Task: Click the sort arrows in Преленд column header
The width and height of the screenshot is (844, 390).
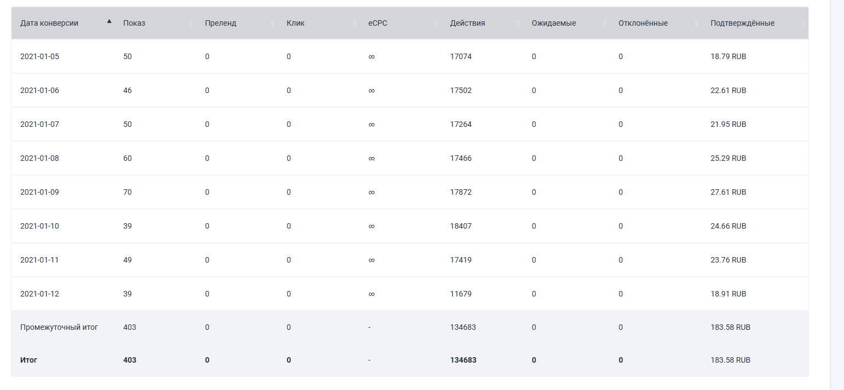Action: [272, 23]
